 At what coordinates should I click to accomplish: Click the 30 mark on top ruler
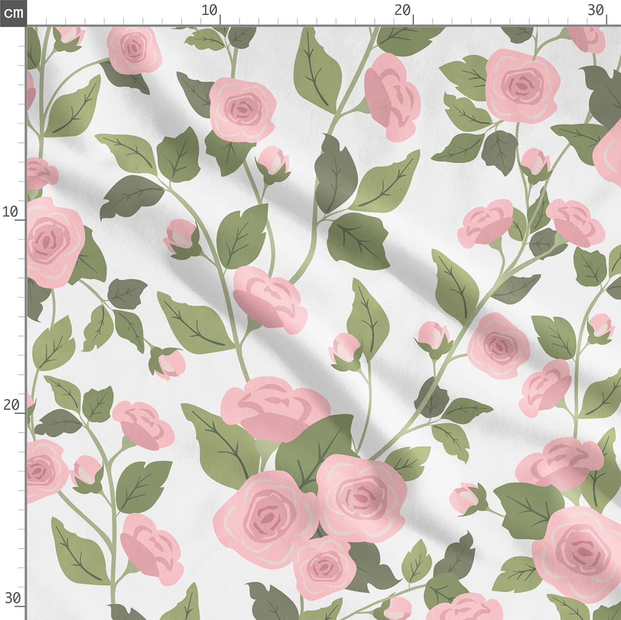[596, 10]
